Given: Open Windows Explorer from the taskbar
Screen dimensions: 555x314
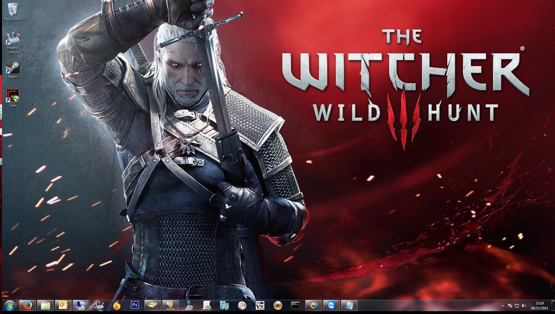Looking at the screenshot, I should tap(46, 305).
